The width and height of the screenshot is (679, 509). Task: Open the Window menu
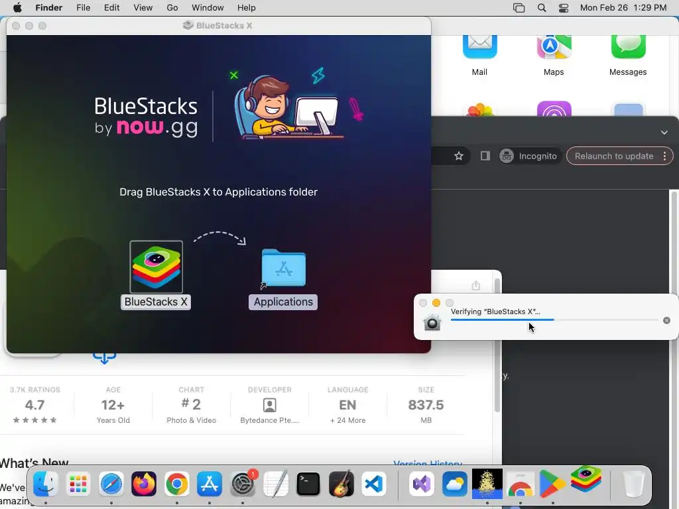208,8
